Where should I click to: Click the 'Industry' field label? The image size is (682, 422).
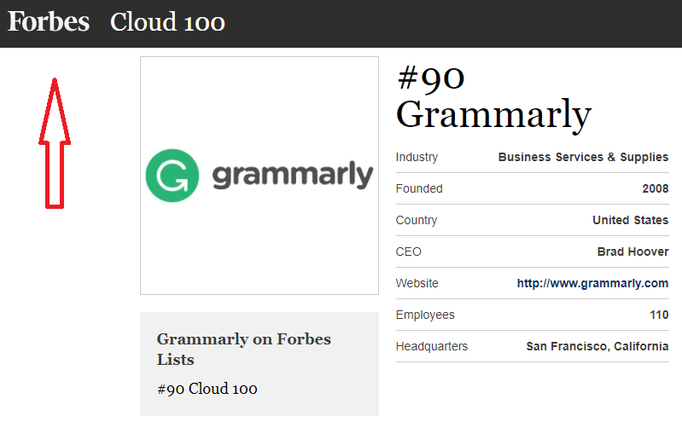[417, 157]
